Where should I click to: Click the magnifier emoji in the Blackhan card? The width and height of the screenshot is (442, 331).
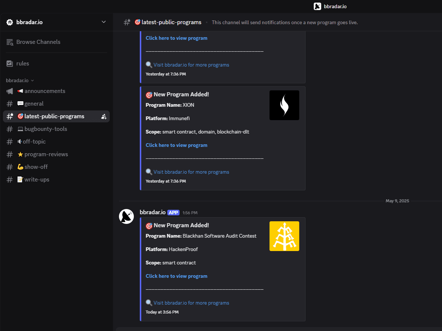pos(149,302)
